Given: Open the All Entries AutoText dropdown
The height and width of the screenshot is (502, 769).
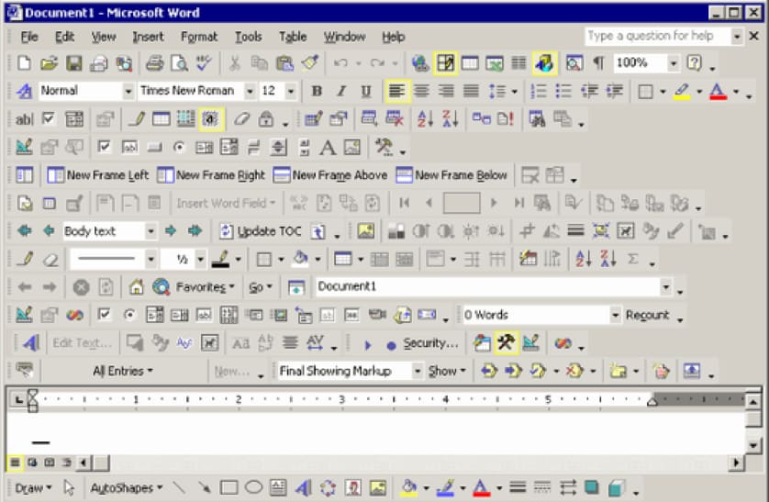Looking at the screenshot, I should point(123,371).
